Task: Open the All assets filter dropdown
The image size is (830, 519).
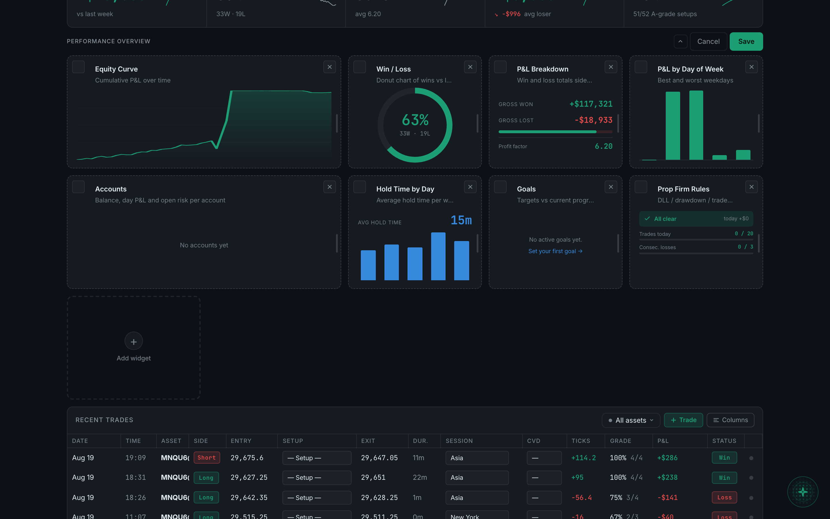Action: (631, 420)
